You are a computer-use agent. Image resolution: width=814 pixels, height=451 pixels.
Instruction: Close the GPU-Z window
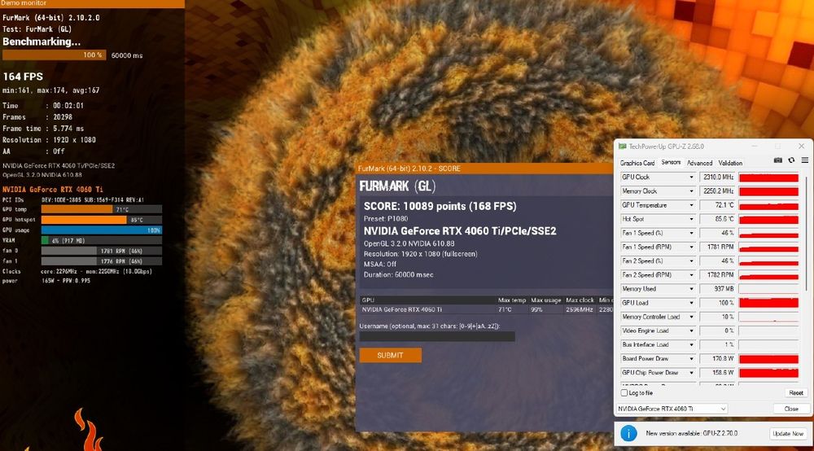click(801, 147)
